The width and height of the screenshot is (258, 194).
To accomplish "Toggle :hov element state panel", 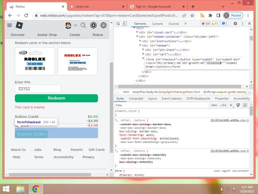I will [x=214, y=105].
